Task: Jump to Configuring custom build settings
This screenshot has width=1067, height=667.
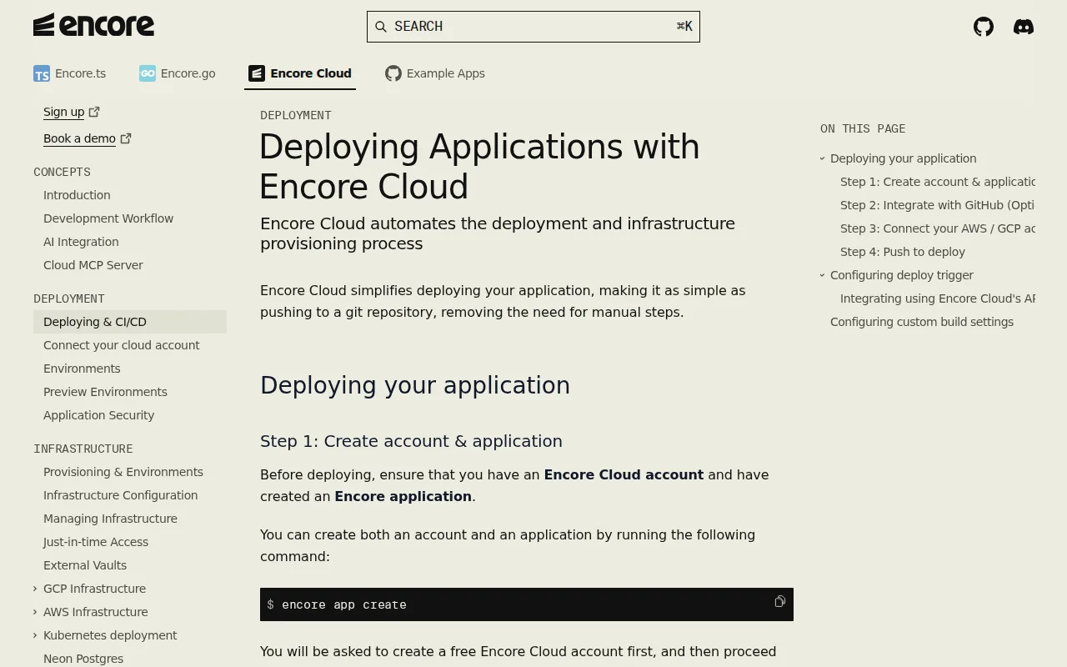Action: [x=922, y=322]
